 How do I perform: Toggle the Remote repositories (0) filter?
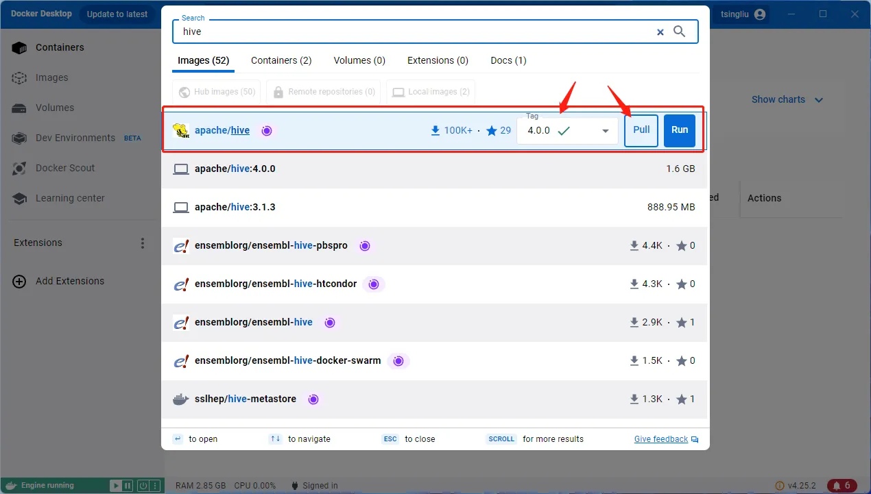[x=323, y=92]
